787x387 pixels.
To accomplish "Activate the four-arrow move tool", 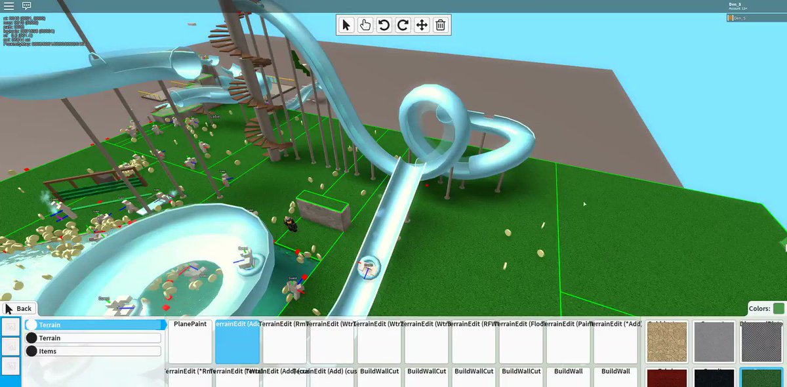I will click(x=422, y=25).
